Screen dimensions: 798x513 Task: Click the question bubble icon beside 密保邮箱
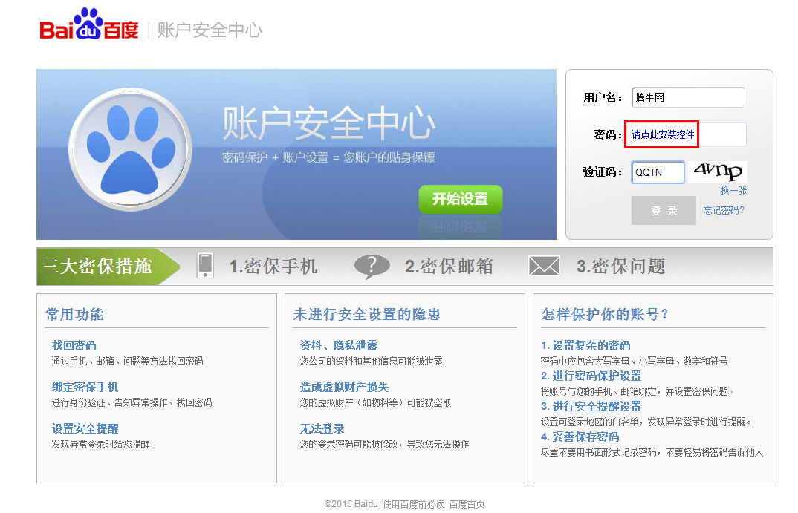point(372,267)
